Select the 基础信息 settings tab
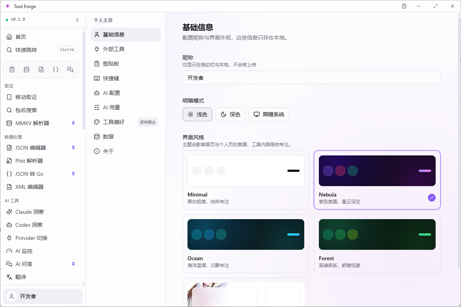Image resolution: width=461 pixels, height=307 pixels. (126, 35)
